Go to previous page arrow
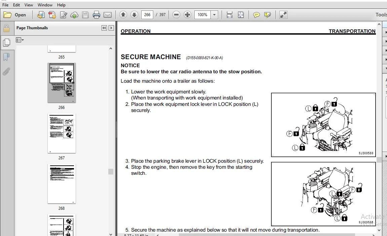The height and width of the screenshot is (236, 387). pos(123,14)
